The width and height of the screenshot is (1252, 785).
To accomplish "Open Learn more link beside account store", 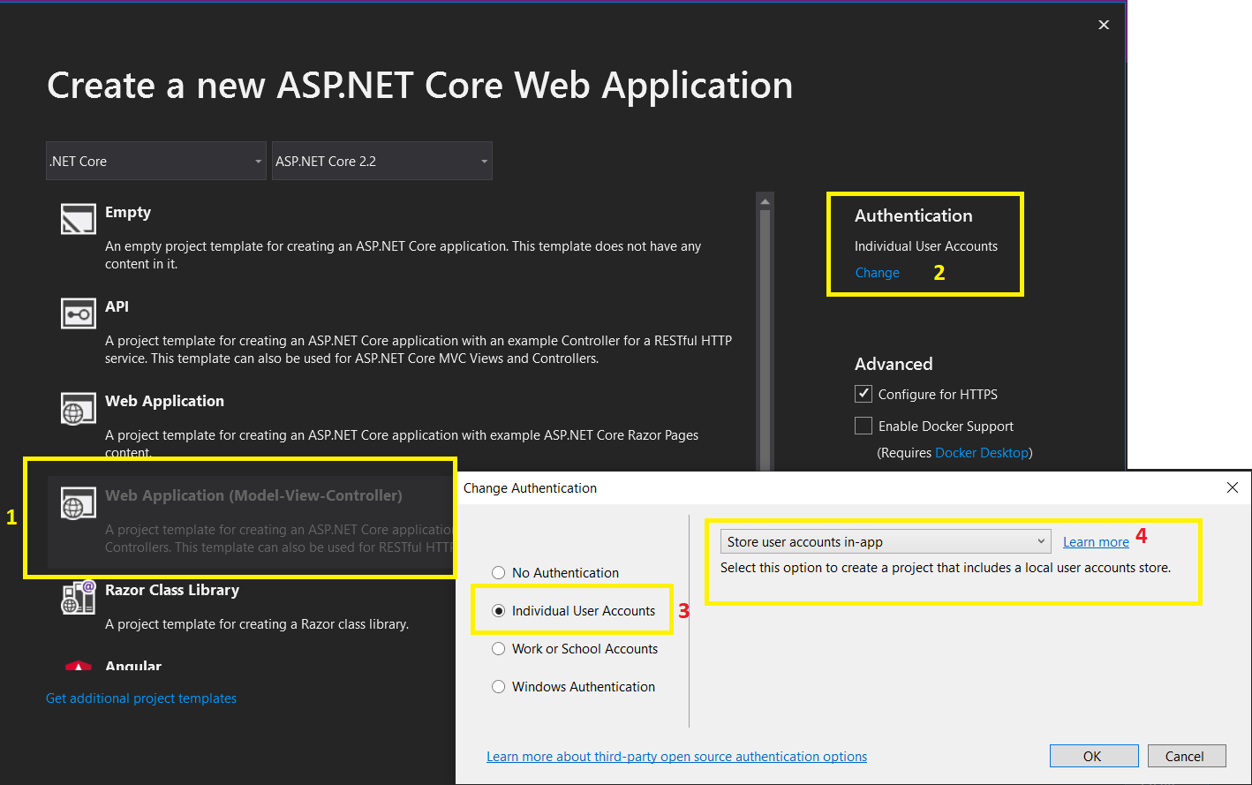I will click(x=1096, y=542).
